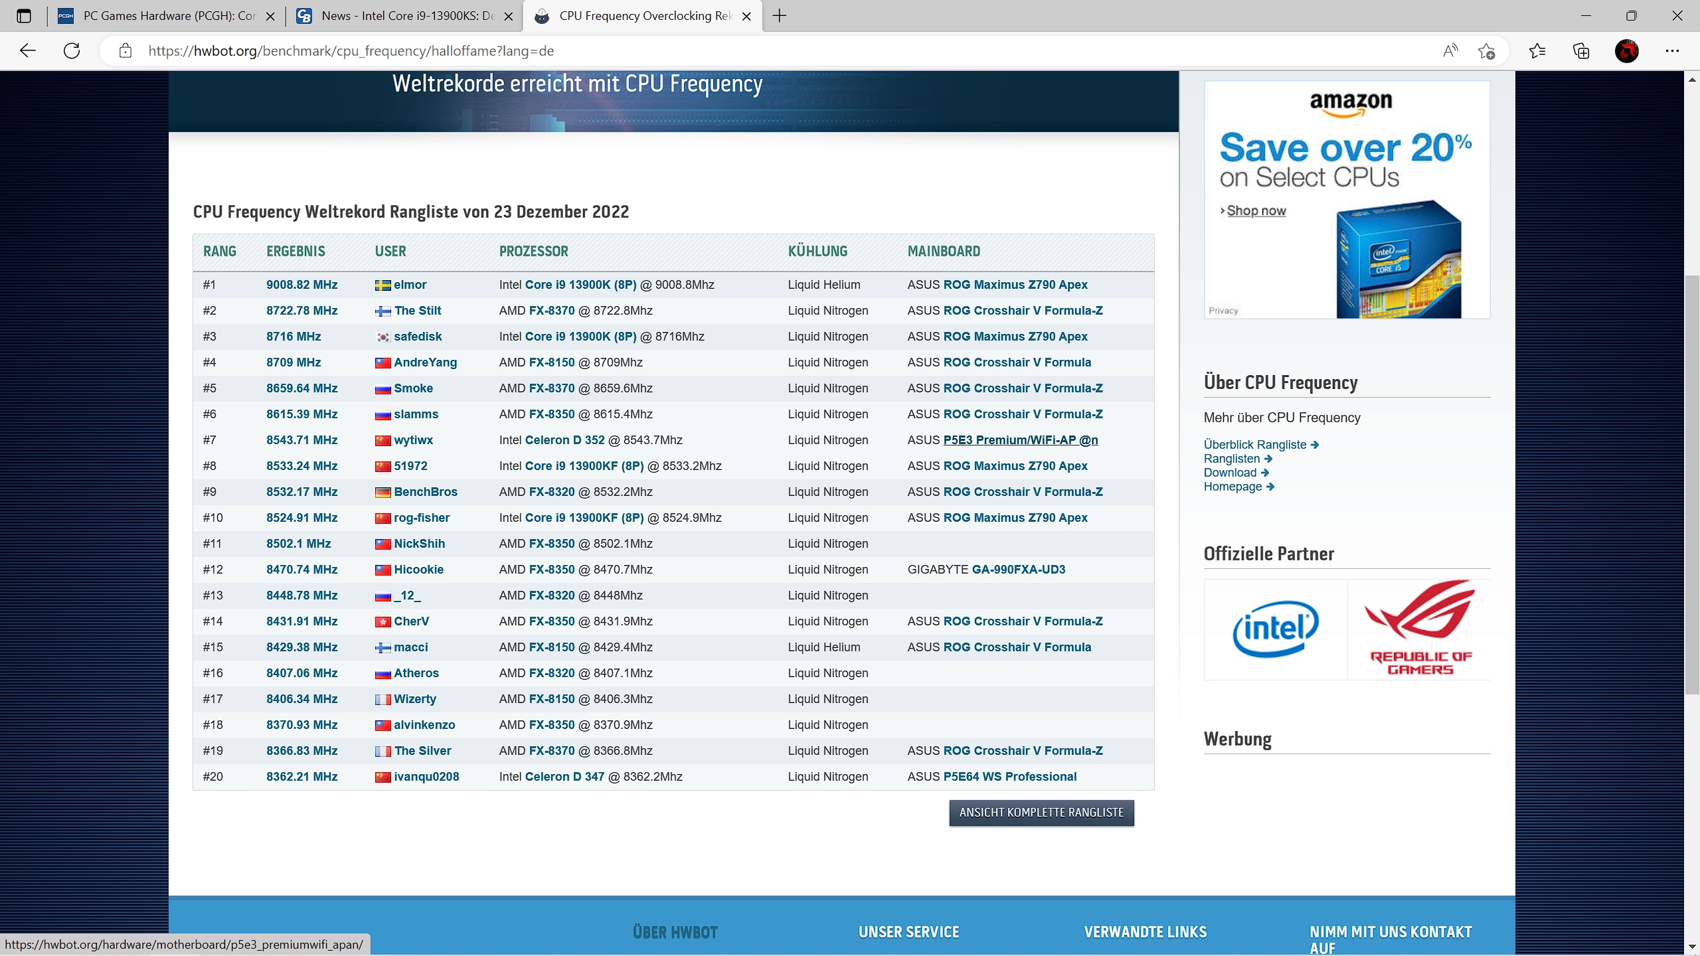Add page to favorites star icon

click(1486, 50)
